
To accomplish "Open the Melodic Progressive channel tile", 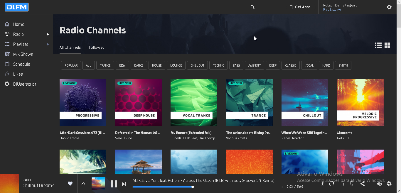I will pyautogui.click(x=360, y=102).
